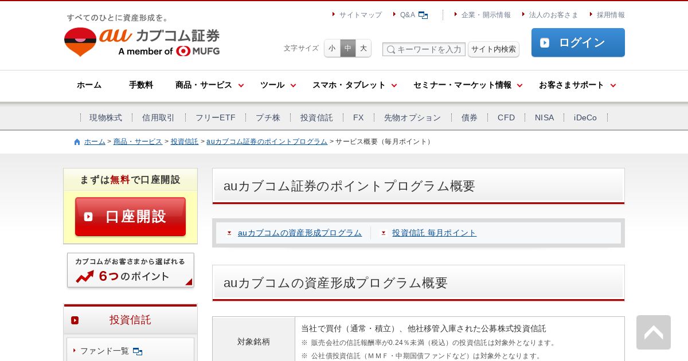Click the 6つのポイント banner
688x361 pixels.
coord(131,270)
